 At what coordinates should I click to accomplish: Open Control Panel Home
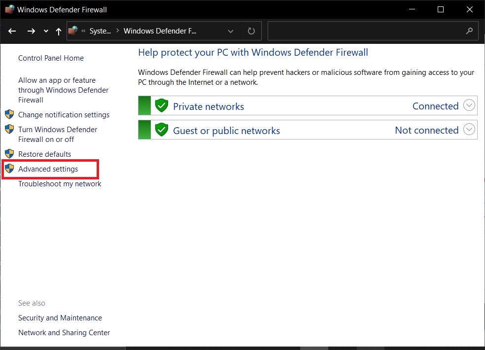click(51, 58)
